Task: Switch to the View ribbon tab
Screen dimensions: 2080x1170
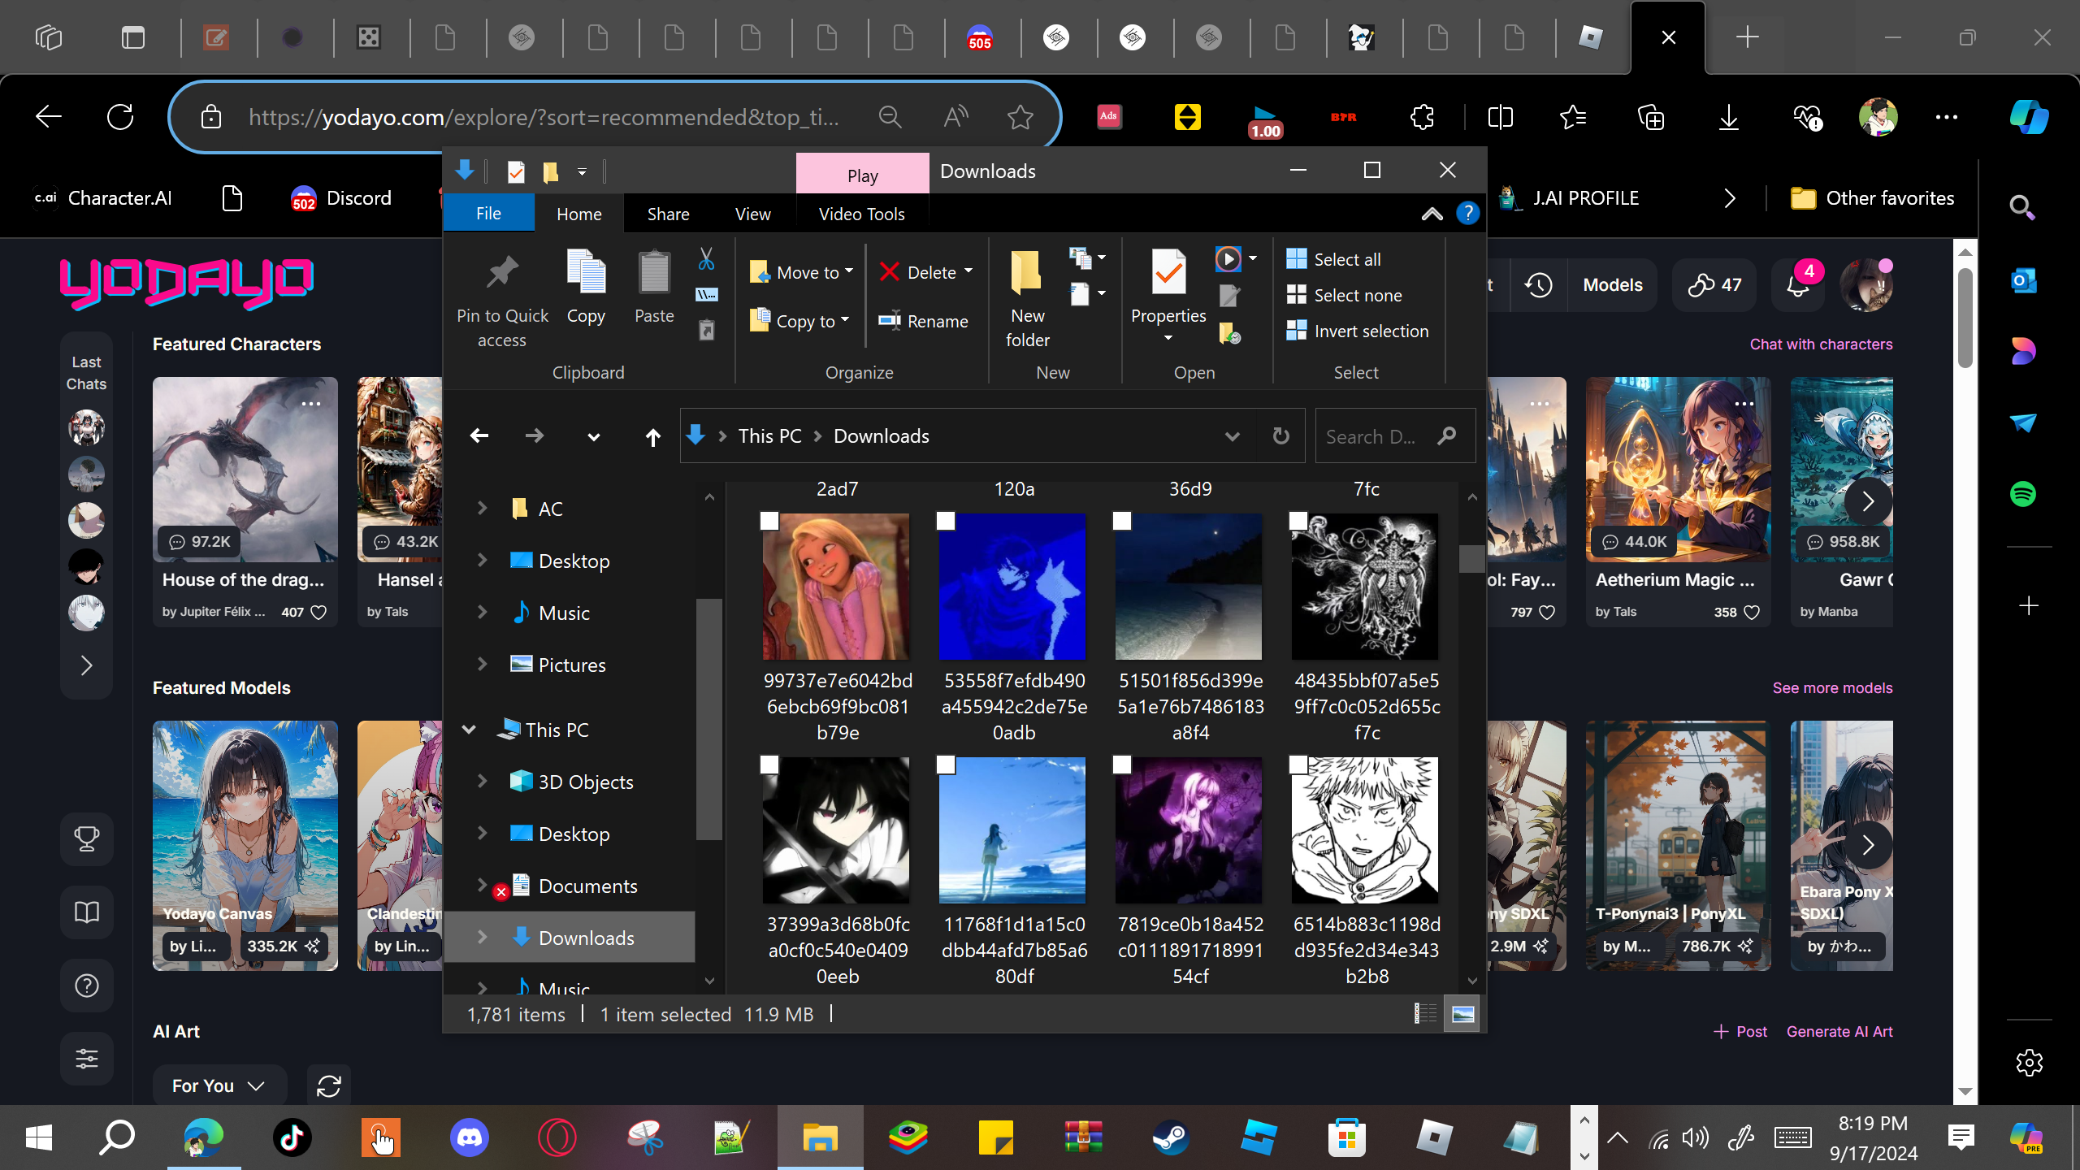Action: 752,214
